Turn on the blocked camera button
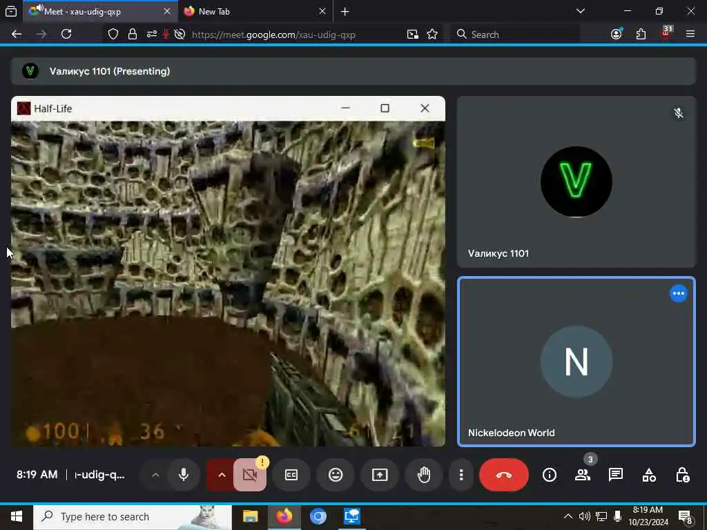 (x=250, y=475)
